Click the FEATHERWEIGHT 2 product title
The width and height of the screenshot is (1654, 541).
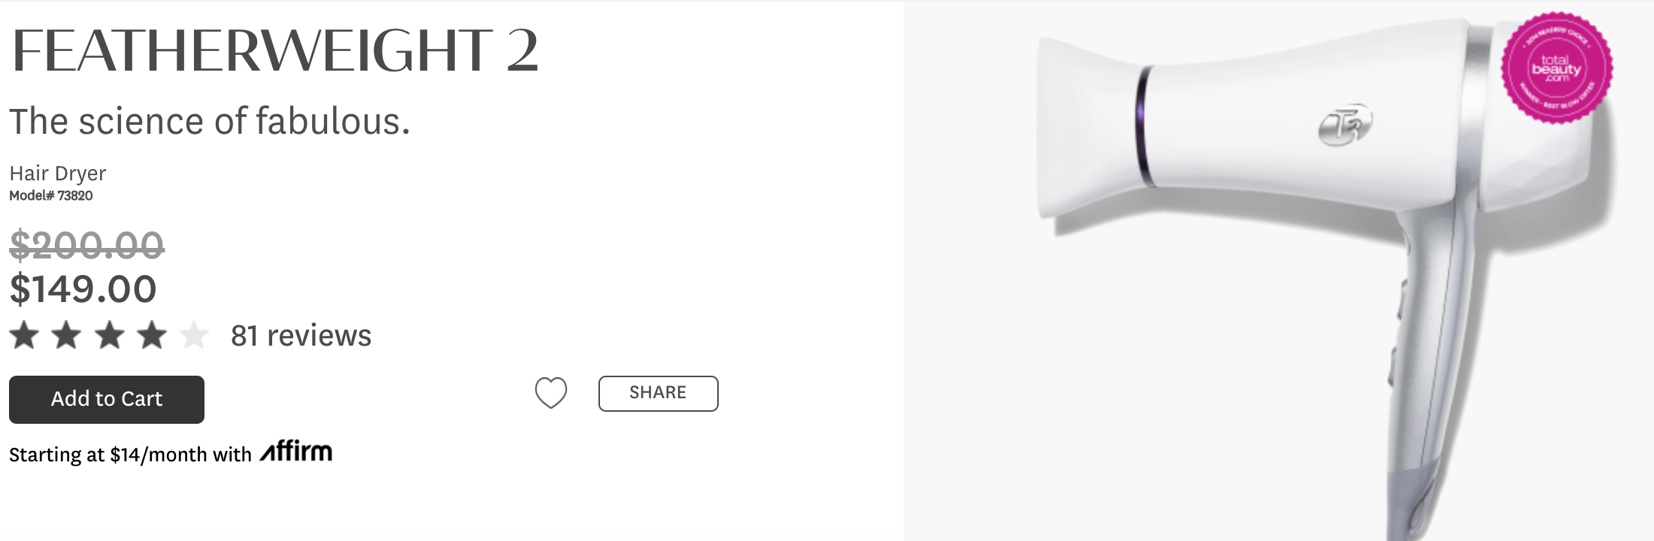(x=275, y=51)
